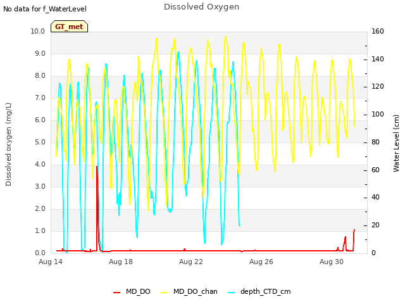Click the 140 right axis value

coord(377,59)
